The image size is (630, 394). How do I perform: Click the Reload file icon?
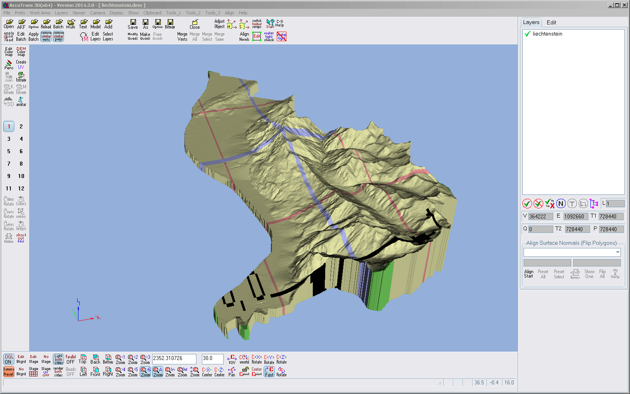46,24
